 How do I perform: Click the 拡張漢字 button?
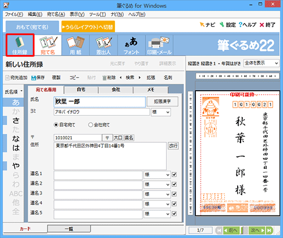click(162, 101)
